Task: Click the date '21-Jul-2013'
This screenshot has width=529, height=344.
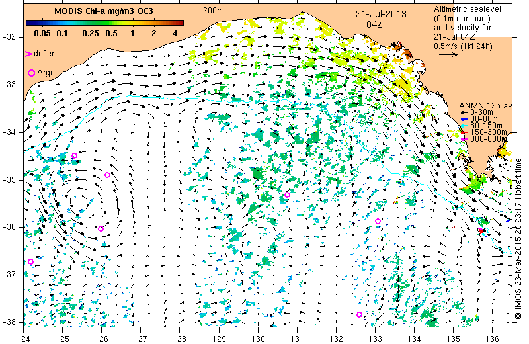Action: (x=382, y=14)
